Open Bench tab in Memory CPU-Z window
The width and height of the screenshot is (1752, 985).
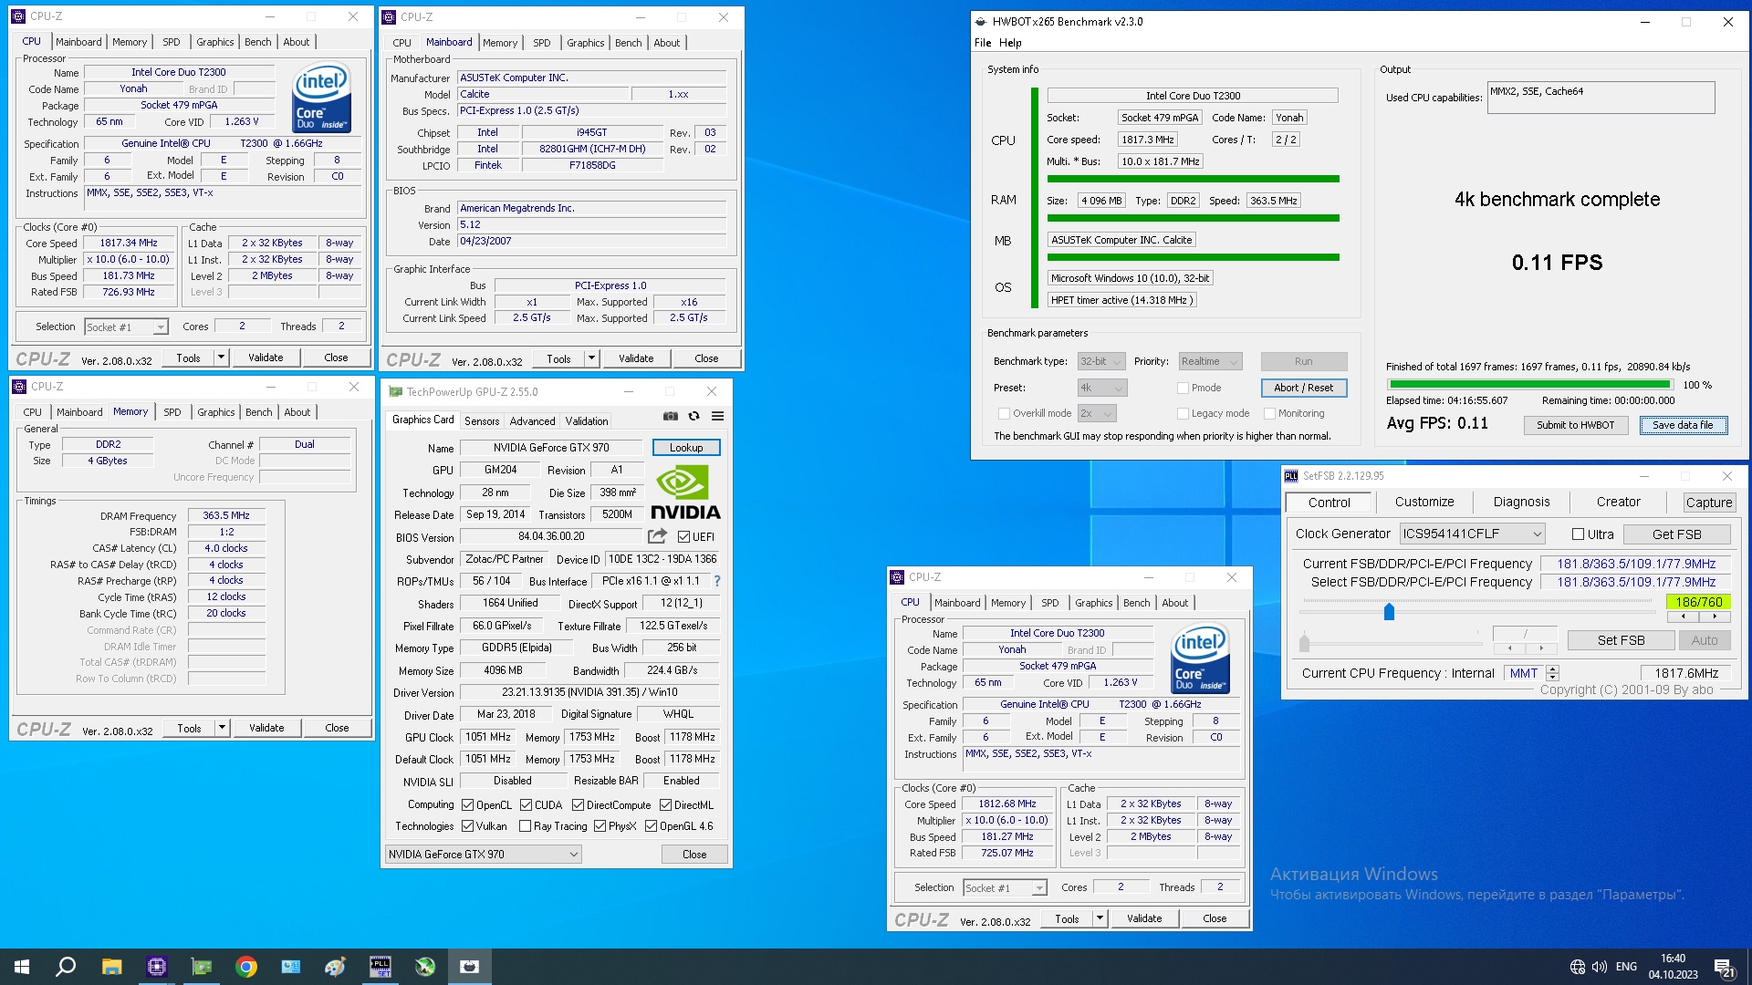[259, 412]
